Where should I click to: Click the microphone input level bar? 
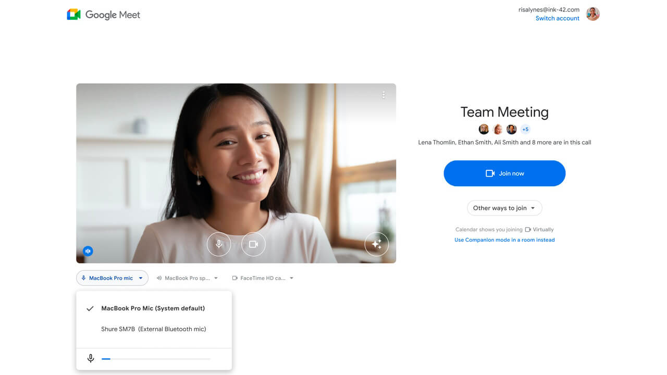156,359
